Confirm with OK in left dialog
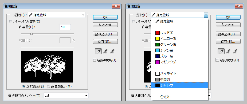The height and width of the screenshot is (104, 247). (105, 18)
